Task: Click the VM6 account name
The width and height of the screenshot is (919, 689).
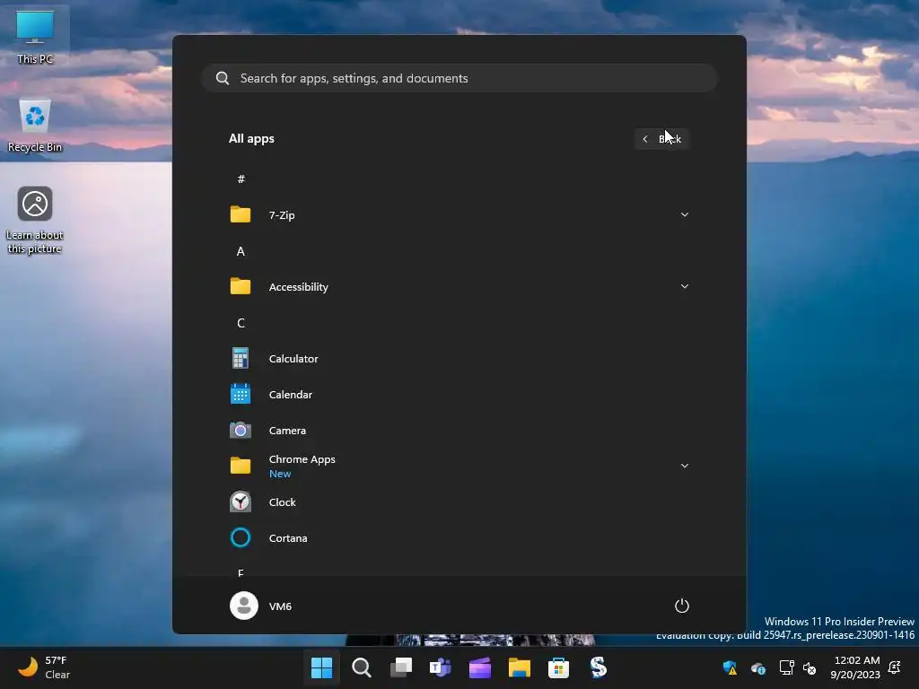Action: [x=280, y=606]
